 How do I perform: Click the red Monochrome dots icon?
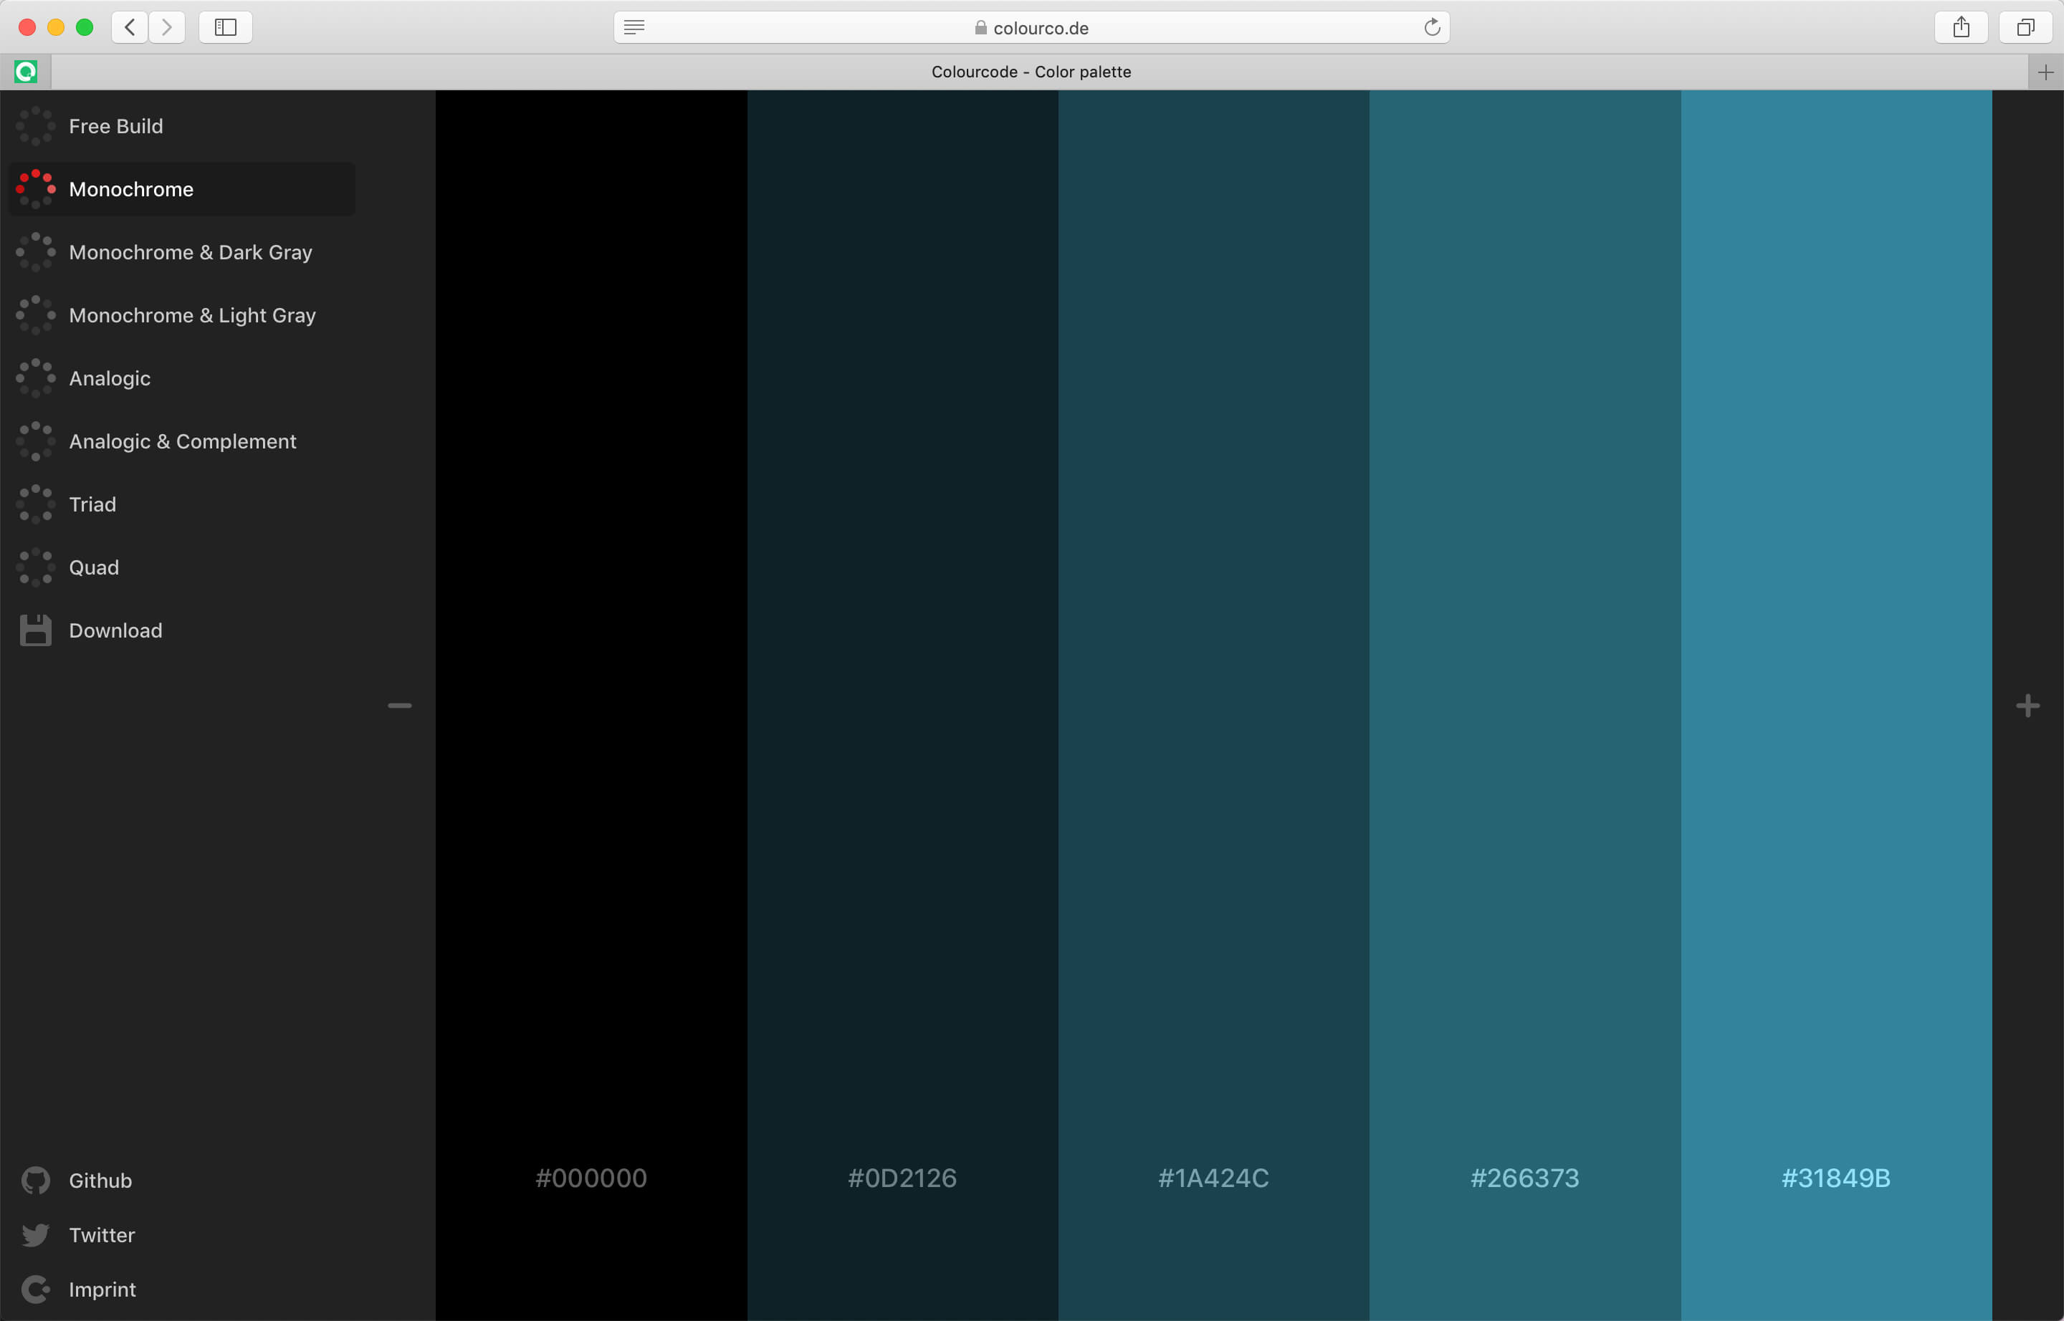click(36, 188)
